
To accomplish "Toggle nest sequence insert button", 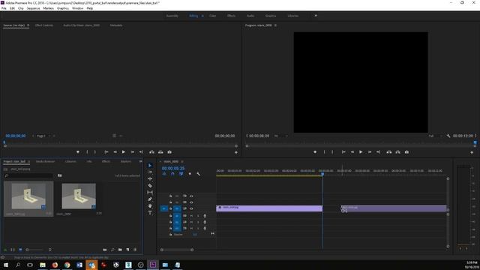I will tap(164, 174).
